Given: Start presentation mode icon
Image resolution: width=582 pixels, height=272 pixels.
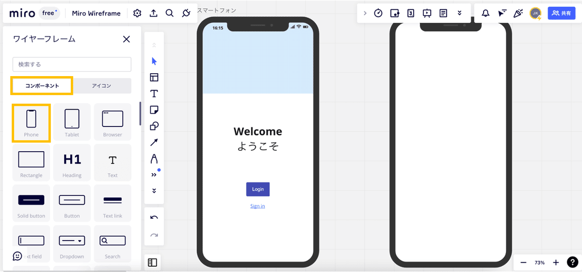Looking at the screenshot, I should [427, 14].
